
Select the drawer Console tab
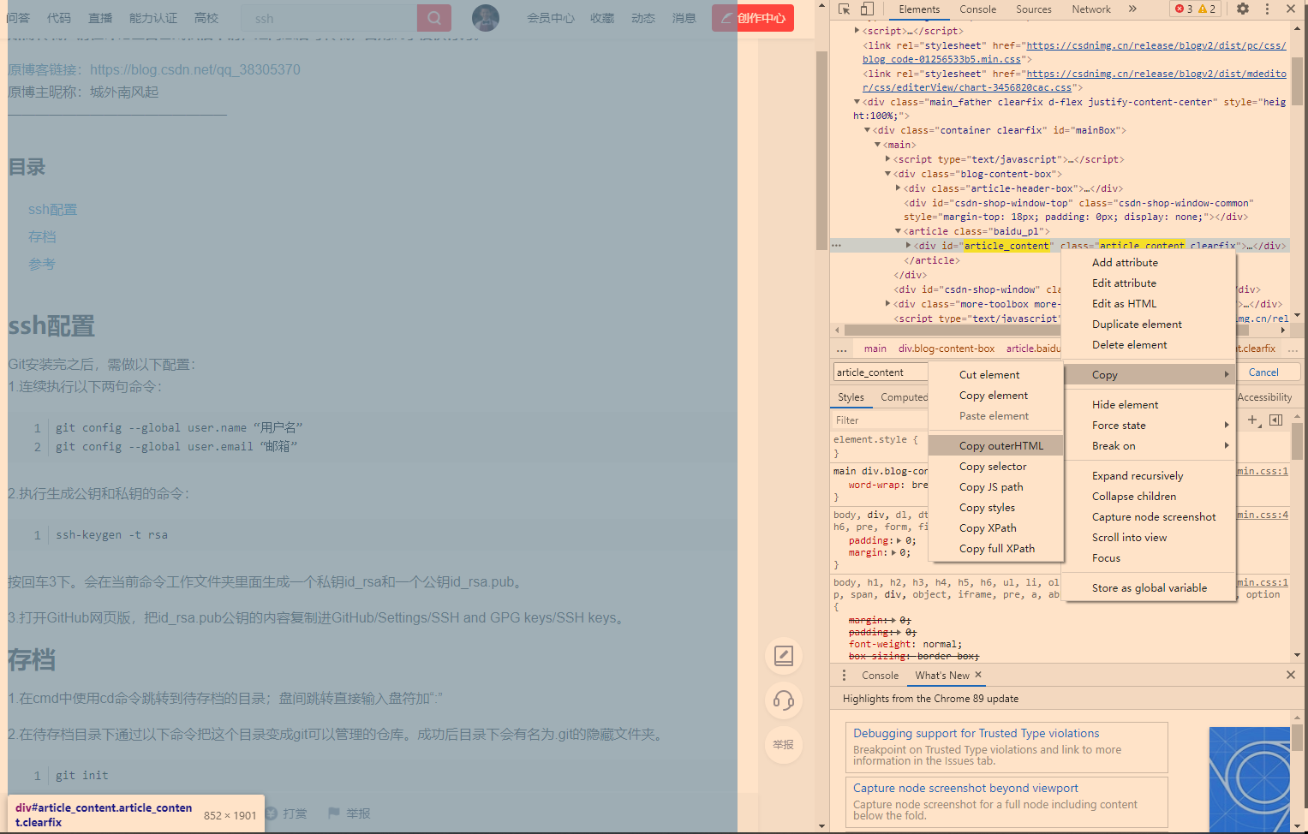click(x=880, y=675)
